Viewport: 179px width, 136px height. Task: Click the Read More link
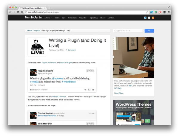click(x=119, y=93)
